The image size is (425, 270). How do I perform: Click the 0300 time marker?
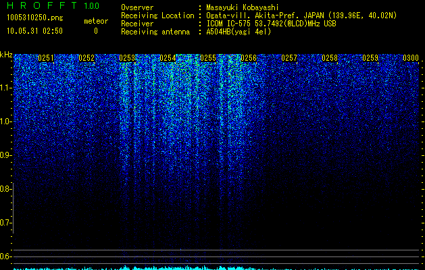click(x=411, y=58)
